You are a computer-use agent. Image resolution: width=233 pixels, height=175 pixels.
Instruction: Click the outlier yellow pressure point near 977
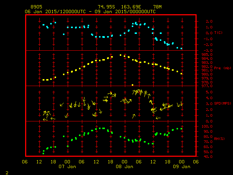click(x=133, y=85)
